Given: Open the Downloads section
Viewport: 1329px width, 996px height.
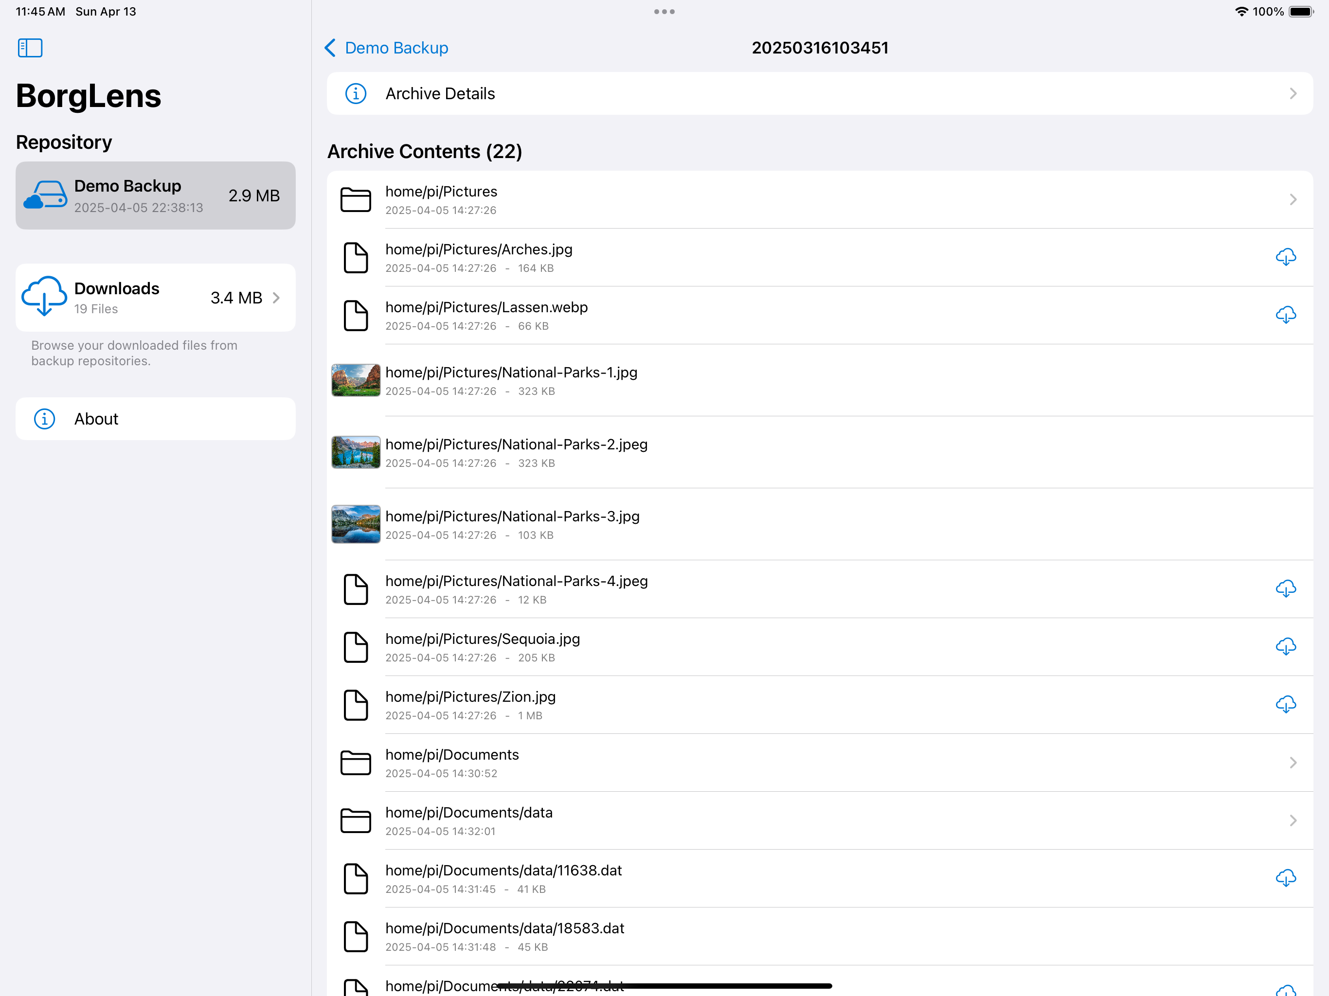Looking at the screenshot, I should (156, 298).
